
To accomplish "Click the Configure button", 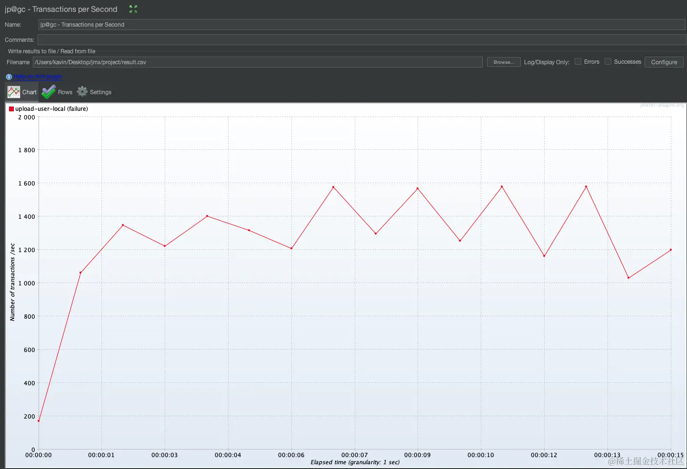I will tap(664, 62).
